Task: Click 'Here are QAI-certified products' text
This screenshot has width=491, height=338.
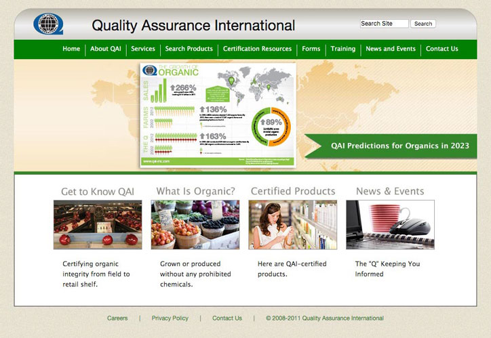Action: click(292, 269)
